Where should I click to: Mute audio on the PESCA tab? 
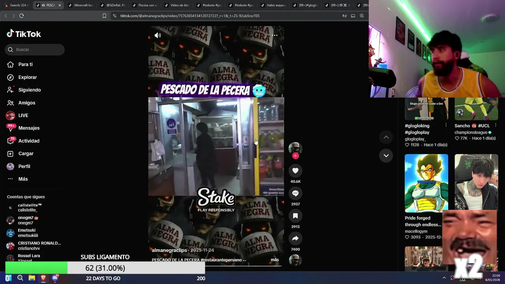tap(43, 5)
